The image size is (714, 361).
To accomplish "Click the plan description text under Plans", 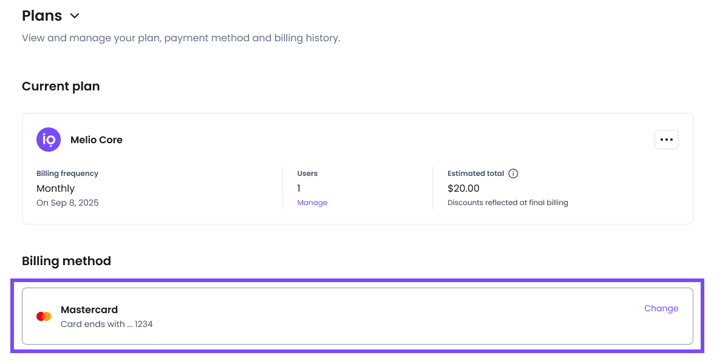I will 181,38.
